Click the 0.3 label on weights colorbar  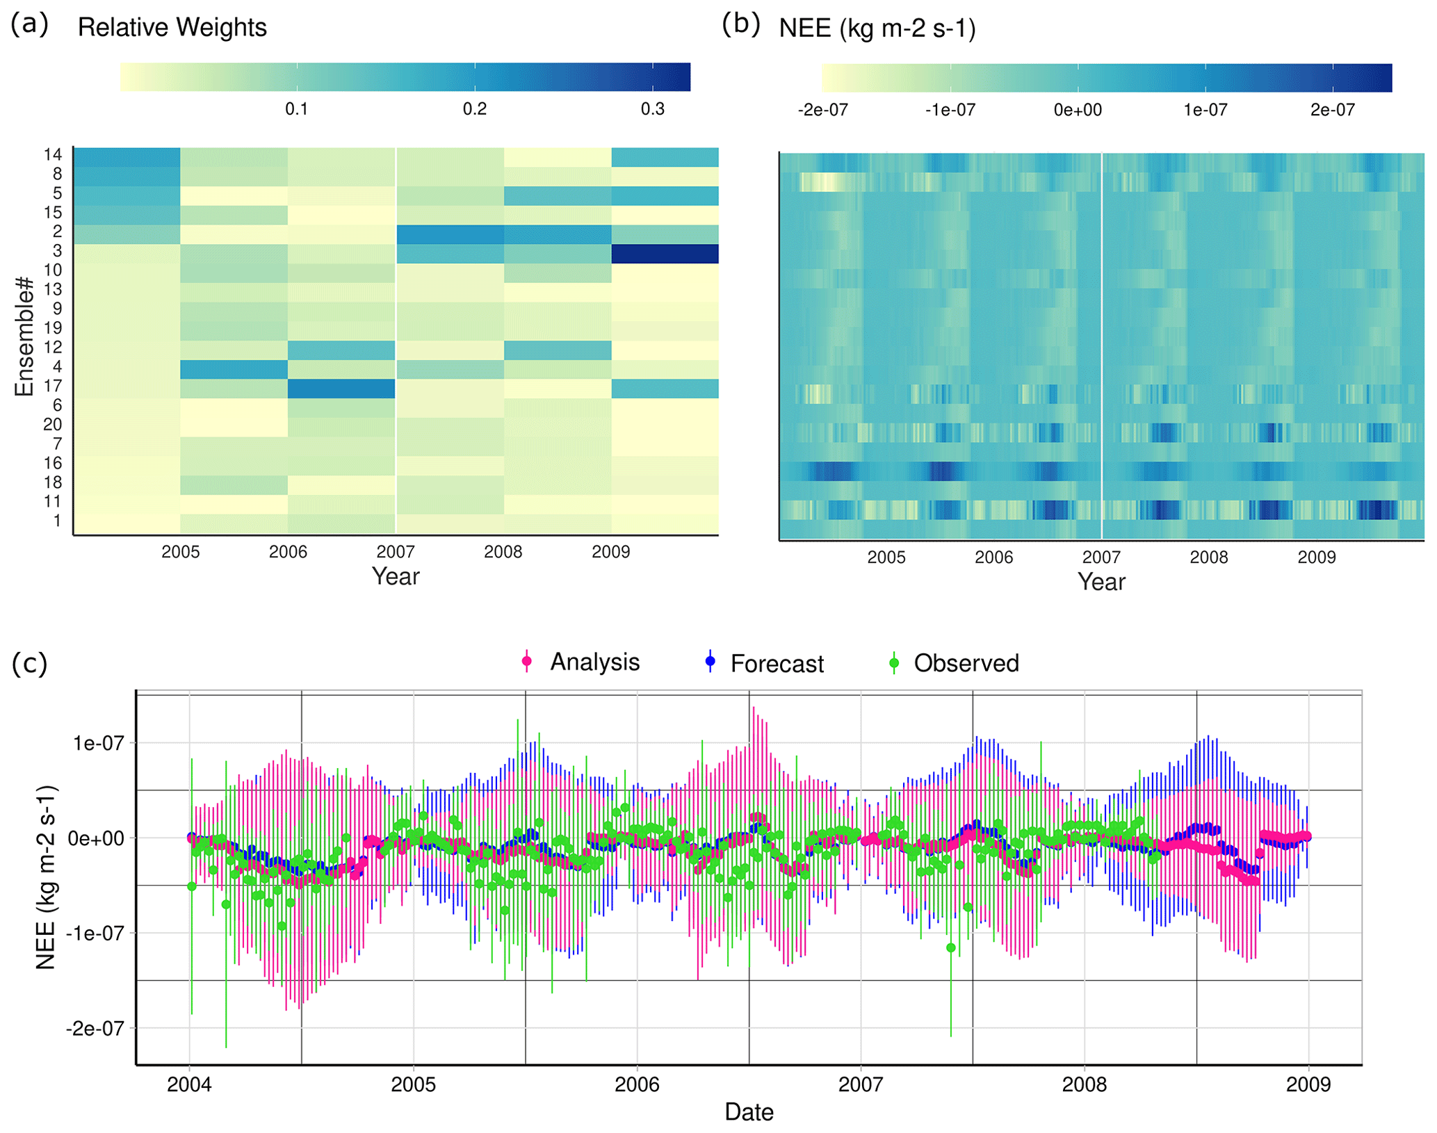click(652, 109)
